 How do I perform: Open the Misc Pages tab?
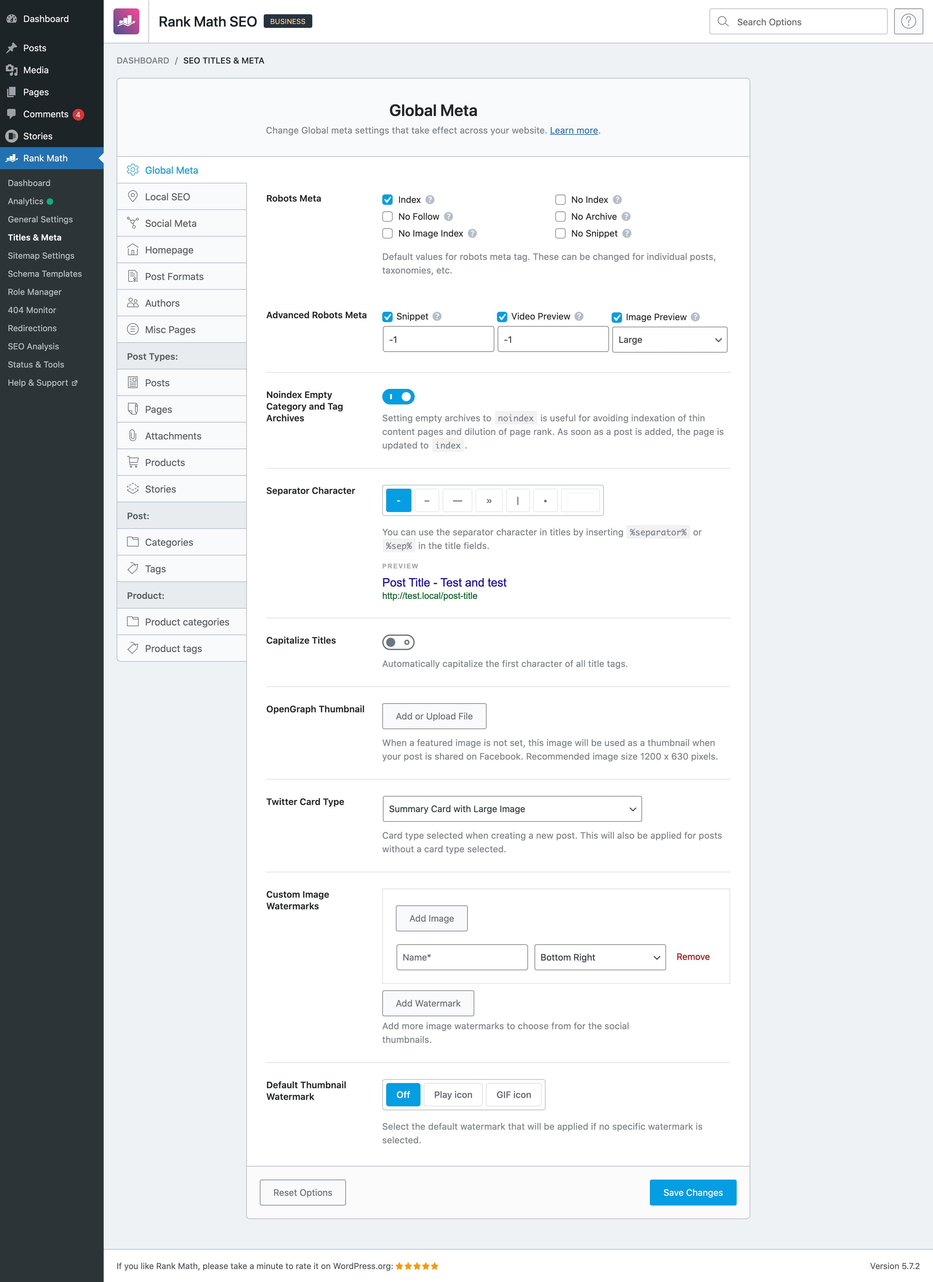tap(181, 330)
